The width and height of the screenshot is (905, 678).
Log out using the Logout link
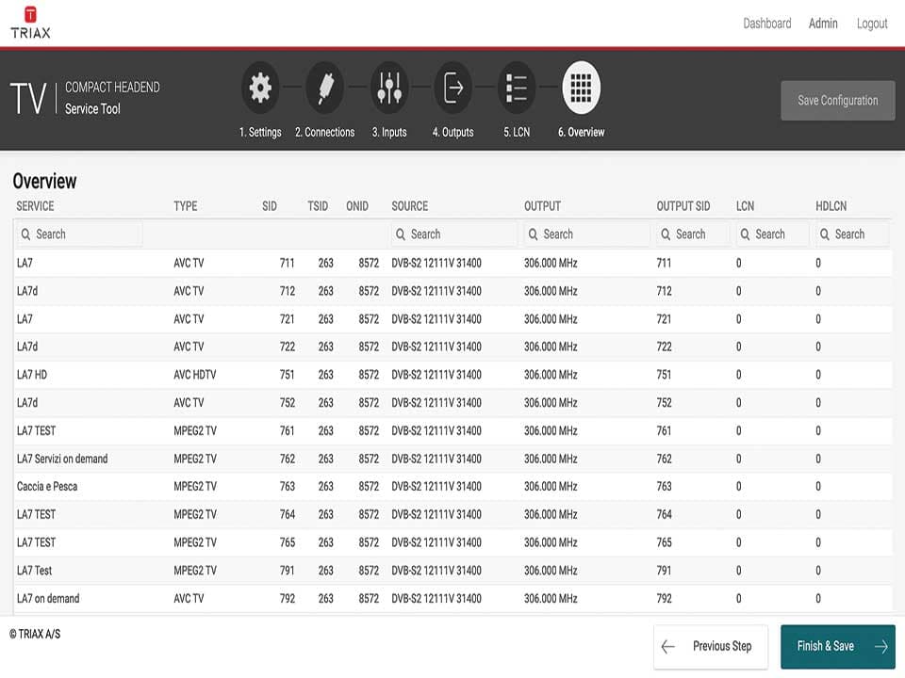pyautogui.click(x=871, y=24)
